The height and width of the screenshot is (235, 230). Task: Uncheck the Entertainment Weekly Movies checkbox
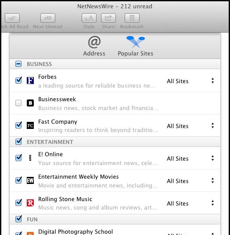click(x=18, y=180)
